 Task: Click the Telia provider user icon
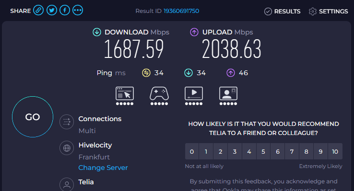point(67,184)
